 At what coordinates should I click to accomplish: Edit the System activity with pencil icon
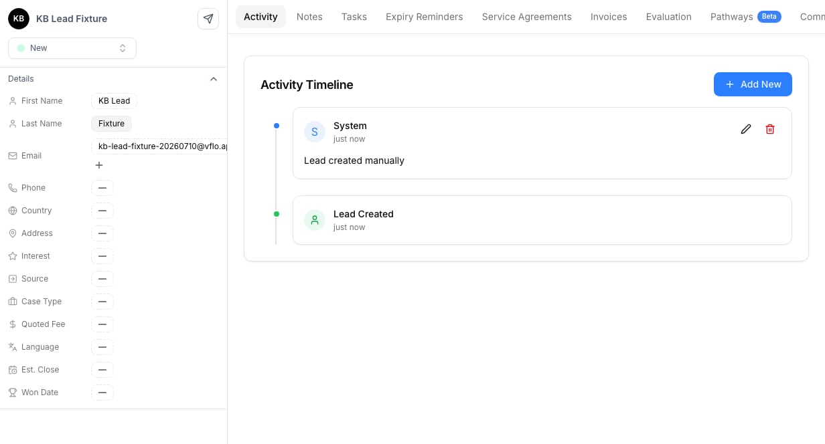[x=746, y=129]
